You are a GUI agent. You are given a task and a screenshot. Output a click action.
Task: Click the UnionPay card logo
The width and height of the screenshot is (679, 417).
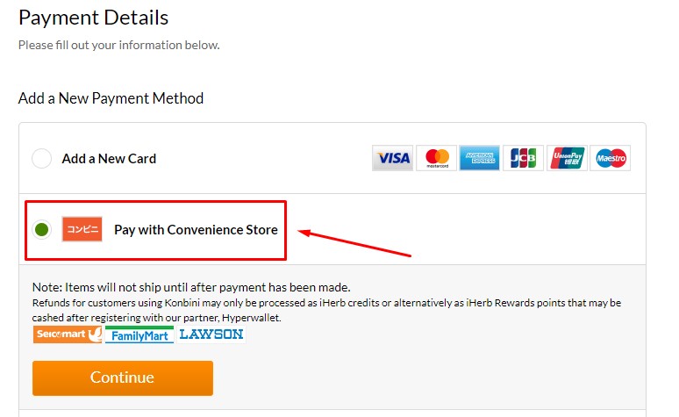coord(567,158)
